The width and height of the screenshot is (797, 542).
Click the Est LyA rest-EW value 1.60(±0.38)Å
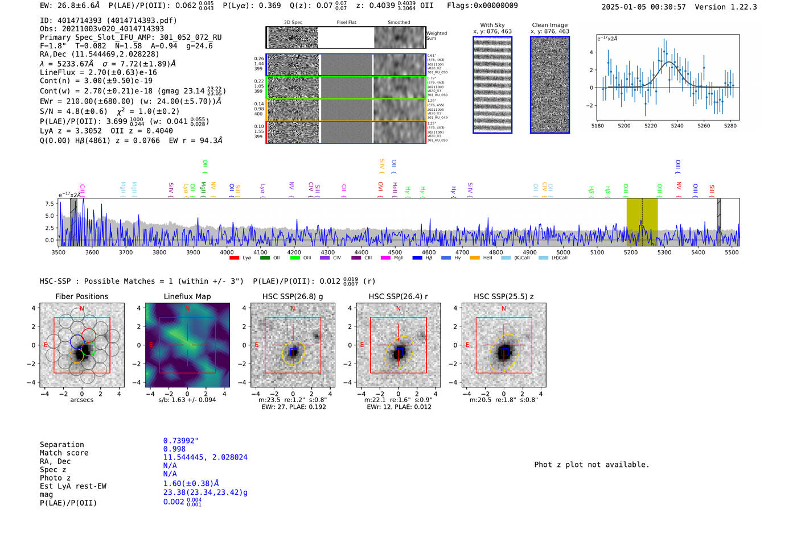tap(191, 483)
